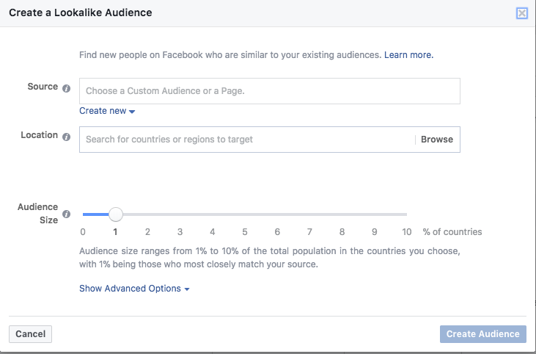Close the Lookalike Audience dialog

coord(522,13)
